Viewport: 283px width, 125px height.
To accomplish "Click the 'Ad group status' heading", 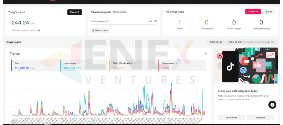I will [175, 12].
